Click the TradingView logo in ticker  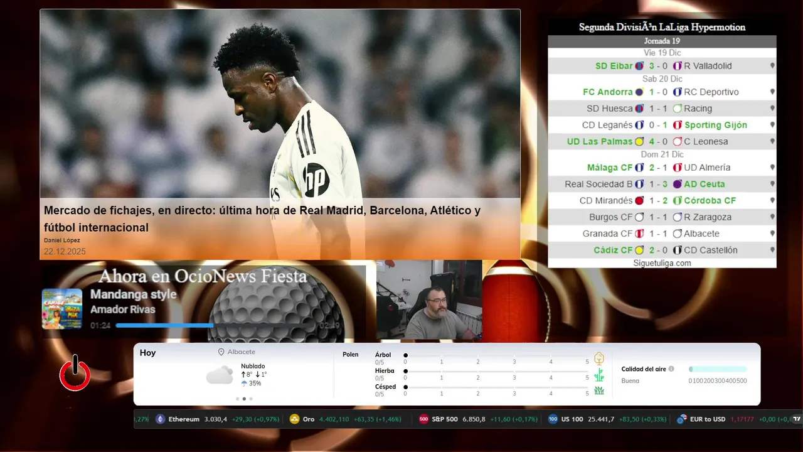click(797, 419)
